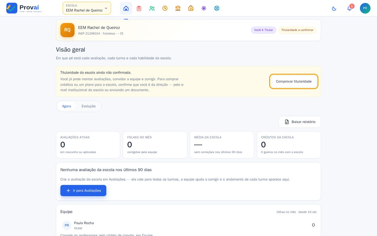The image size is (377, 236).
Task: Open notifications bell with 1 alert
Action: [x=350, y=8]
